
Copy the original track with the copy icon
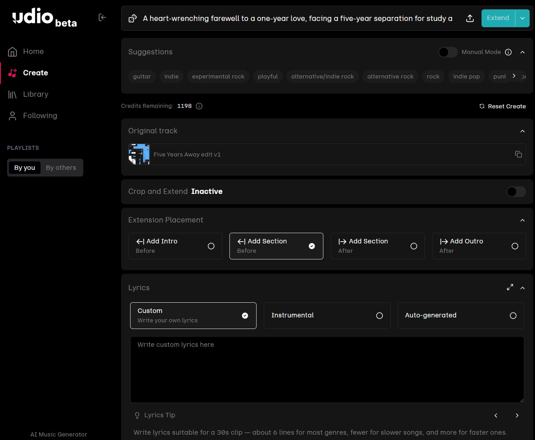pyautogui.click(x=518, y=154)
